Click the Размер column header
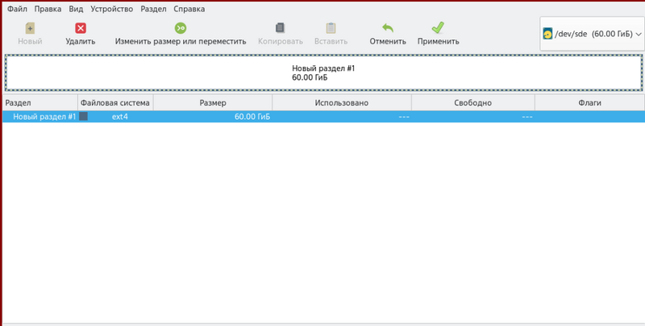The height and width of the screenshot is (326, 645). pyautogui.click(x=212, y=103)
